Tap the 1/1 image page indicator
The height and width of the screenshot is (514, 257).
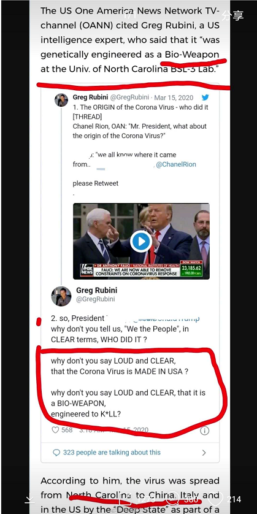130,15
